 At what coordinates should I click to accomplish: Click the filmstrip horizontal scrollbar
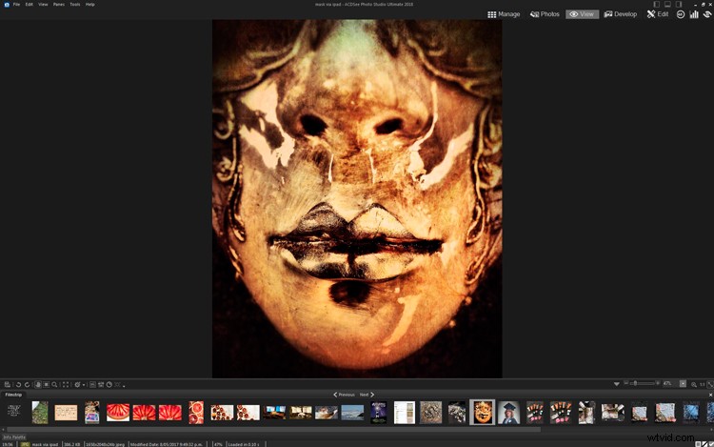click(x=286, y=430)
